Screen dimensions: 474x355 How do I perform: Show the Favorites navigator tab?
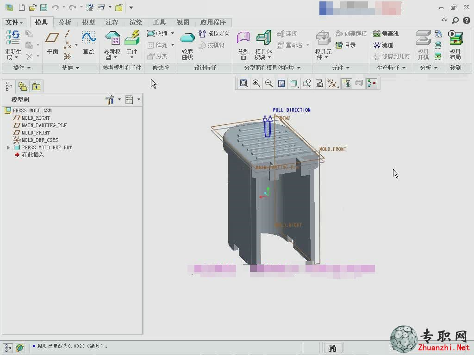pyautogui.click(x=36, y=86)
